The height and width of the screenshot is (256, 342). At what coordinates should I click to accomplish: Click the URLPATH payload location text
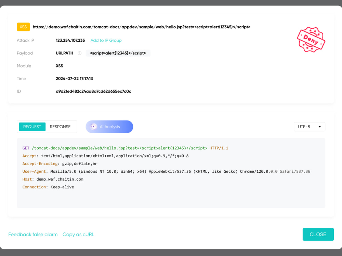click(x=65, y=53)
